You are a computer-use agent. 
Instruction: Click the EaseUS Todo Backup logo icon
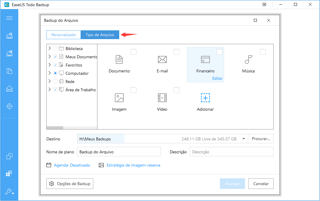(x=7, y=5)
